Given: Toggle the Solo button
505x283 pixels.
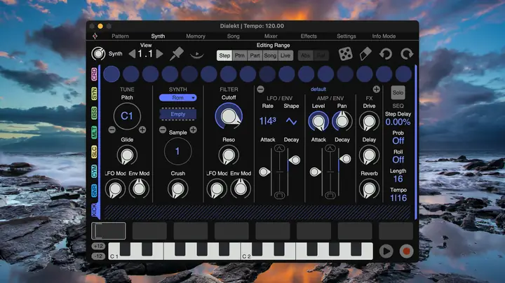Looking at the screenshot, I should click(x=398, y=92).
